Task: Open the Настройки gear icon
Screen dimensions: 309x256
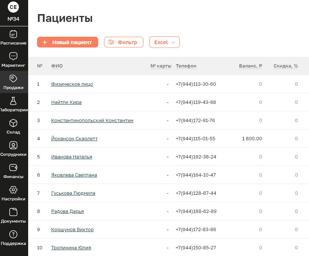Action: point(13,190)
